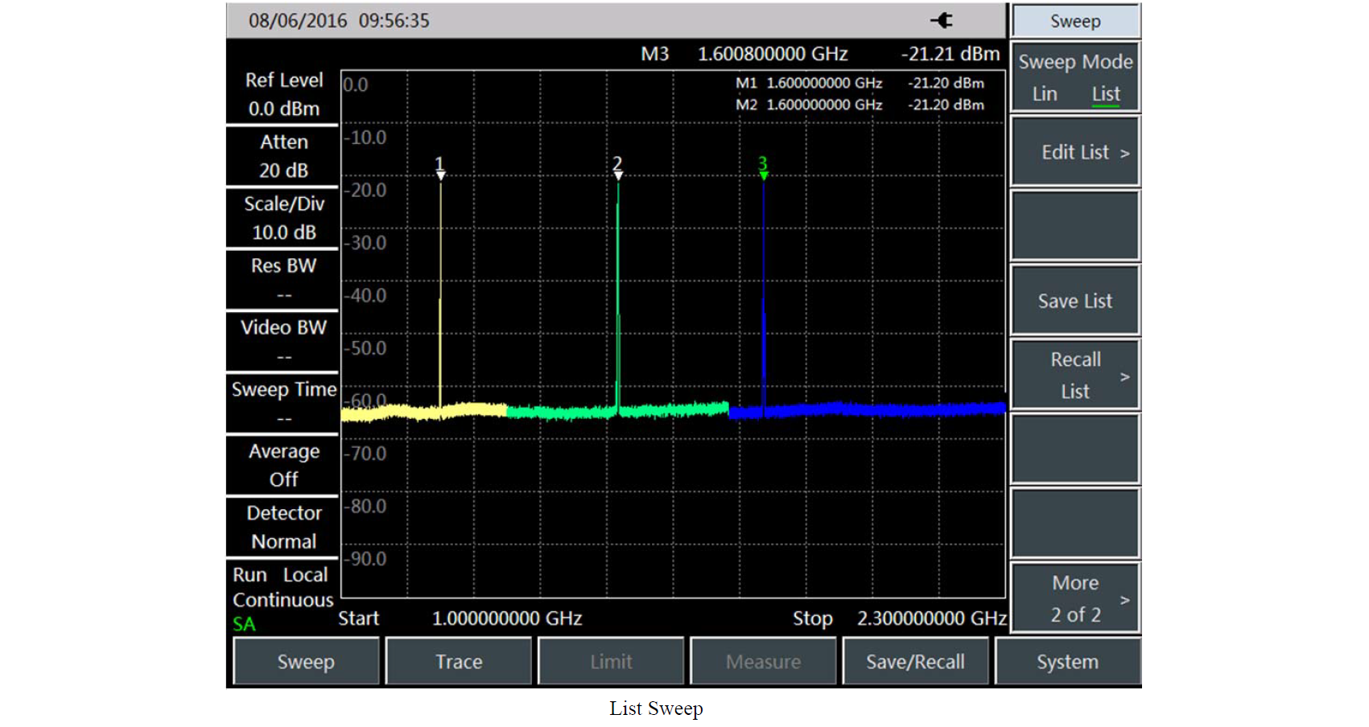Open the Save/Recall bottom menu
The height and width of the screenshot is (727, 1369).
915,662
